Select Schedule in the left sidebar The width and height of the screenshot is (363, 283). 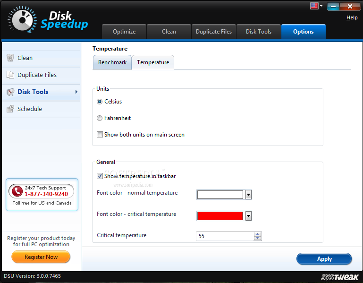click(42, 109)
